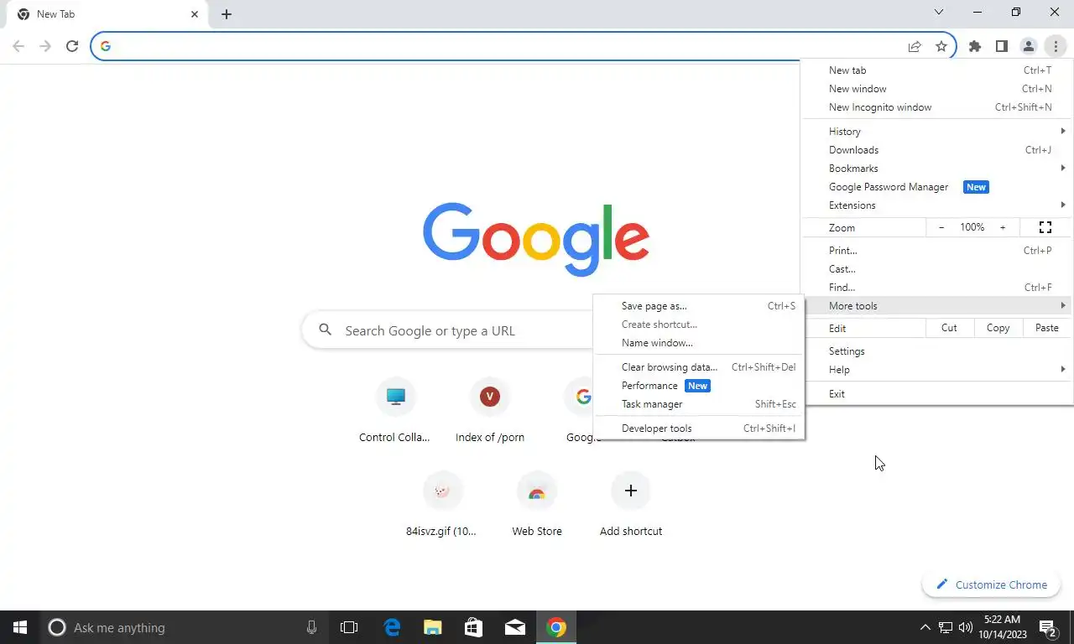This screenshot has width=1074, height=644.
Task: Click the fullscreen icon in Zoom row
Action: pyautogui.click(x=1045, y=228)
